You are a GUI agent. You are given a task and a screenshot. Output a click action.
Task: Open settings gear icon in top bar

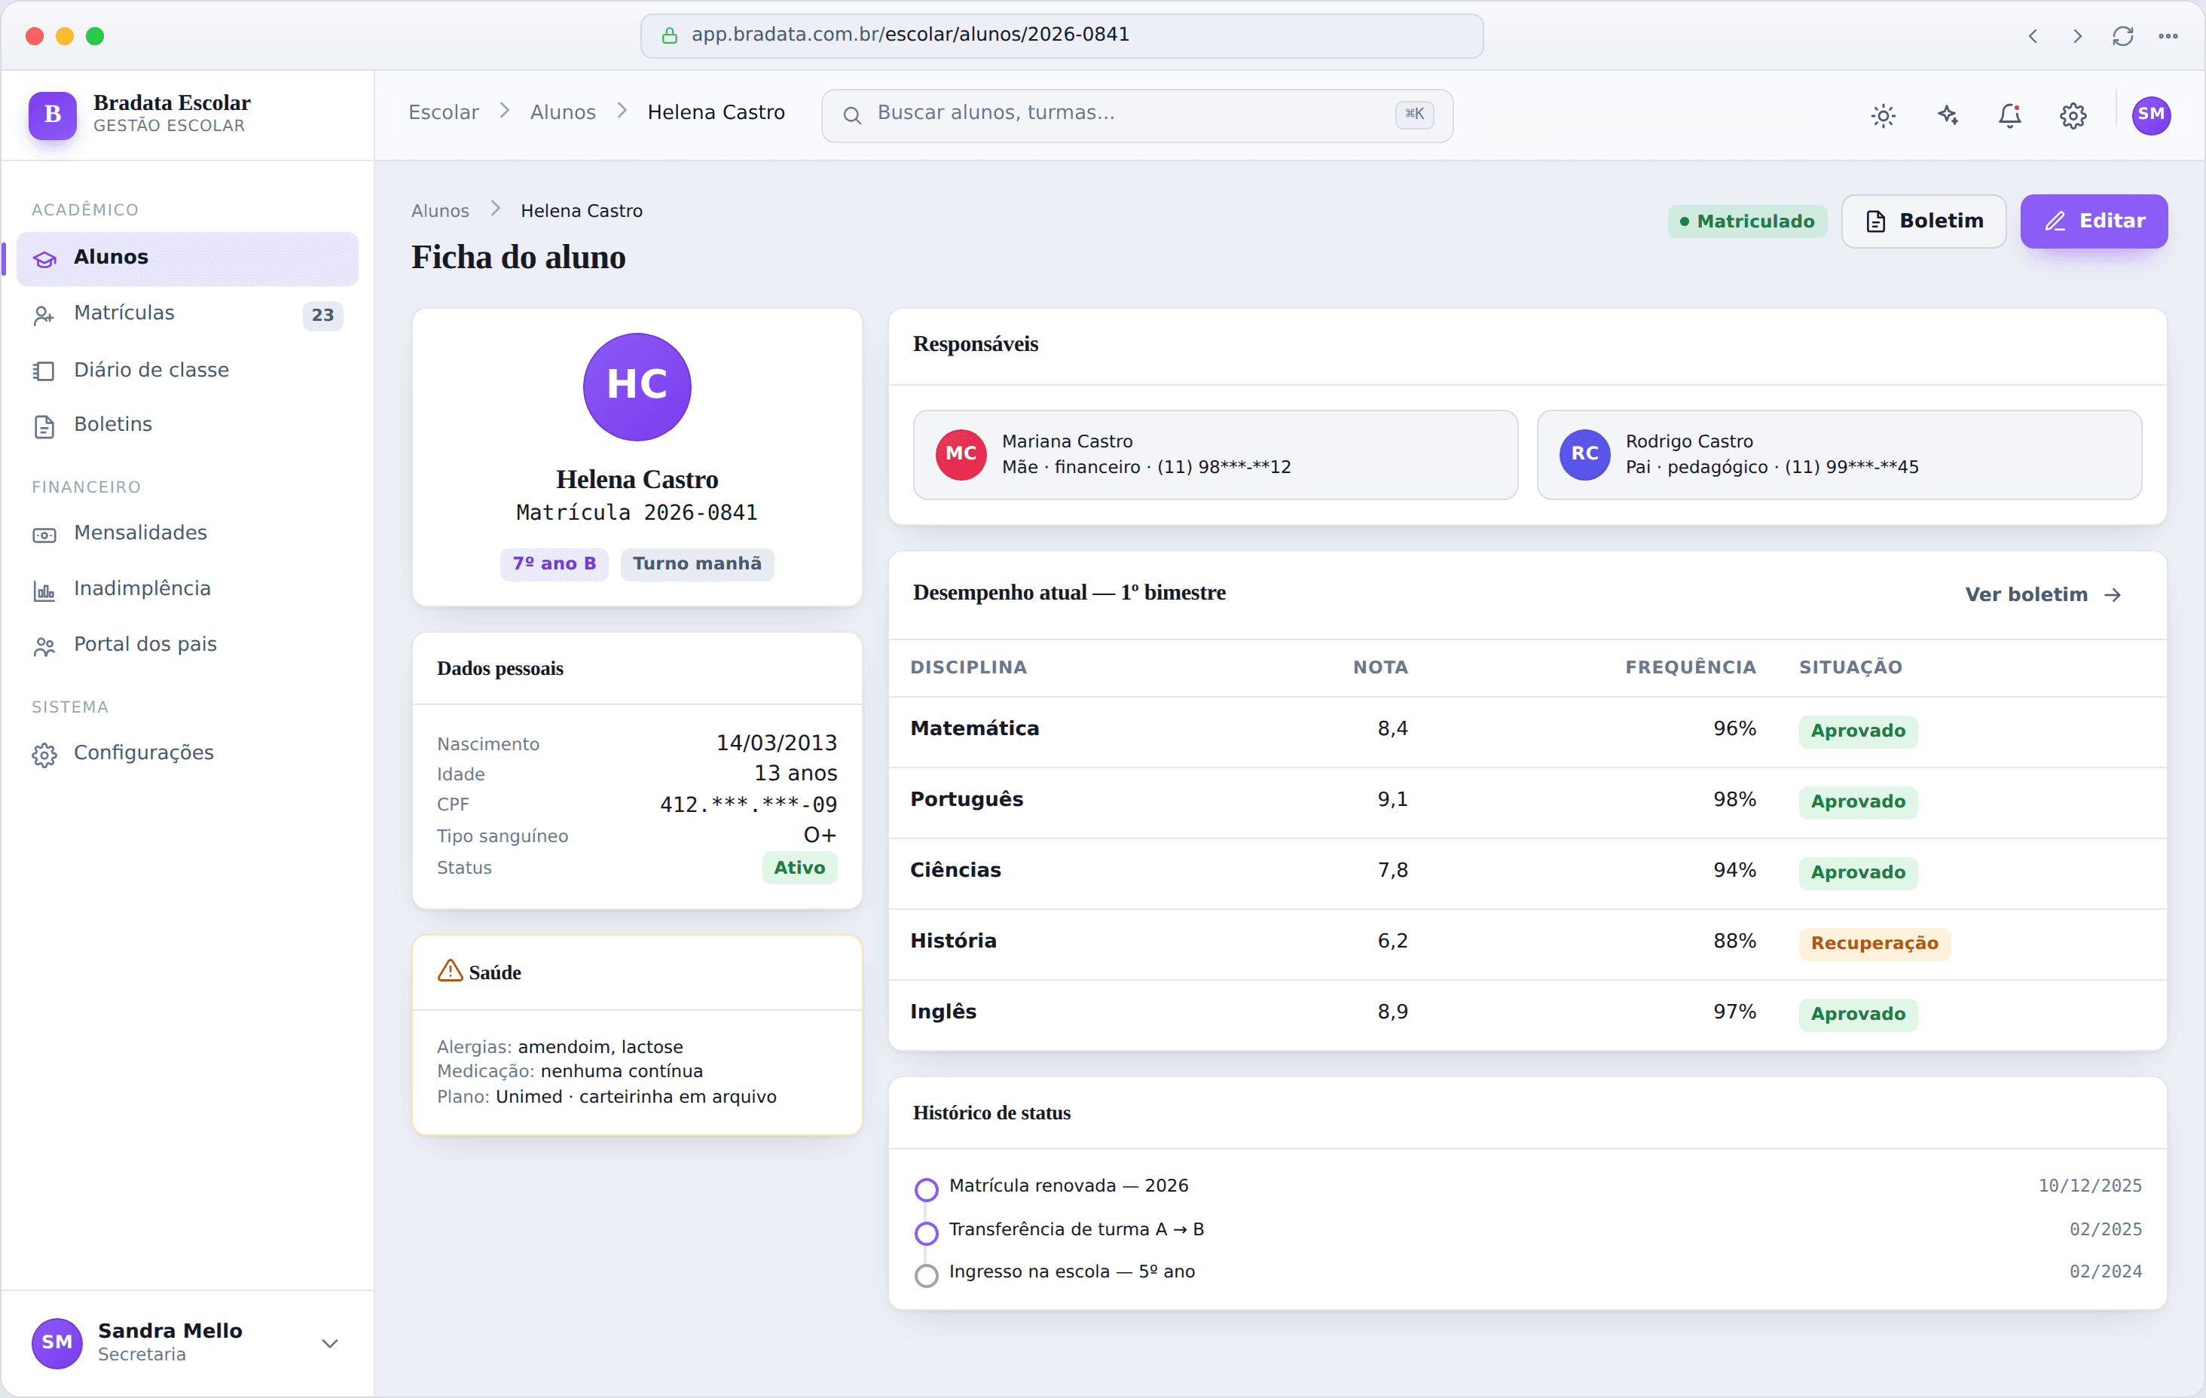[x=2073, y=115]
